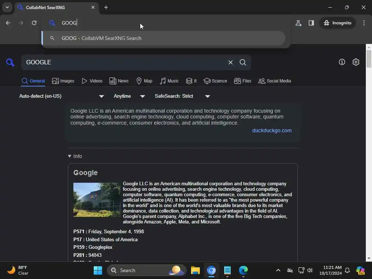Open the tab search dropdown arrow
372x279 pixels.
click(7, 7)
